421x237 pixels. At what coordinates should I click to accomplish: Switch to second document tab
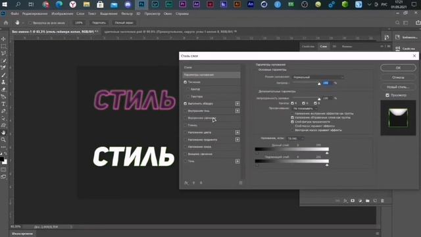click(x=170, y=32)
